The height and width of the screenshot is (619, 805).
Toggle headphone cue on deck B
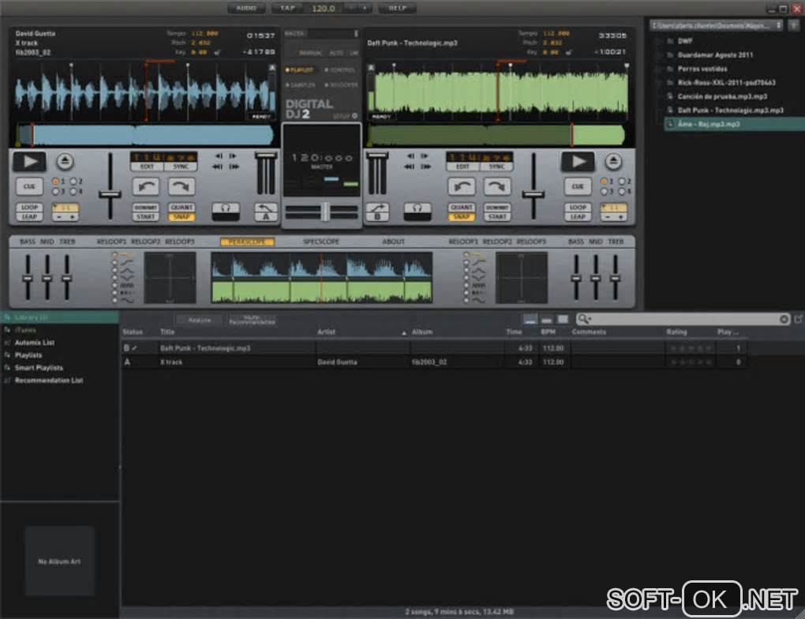click(x=417, y=211)
